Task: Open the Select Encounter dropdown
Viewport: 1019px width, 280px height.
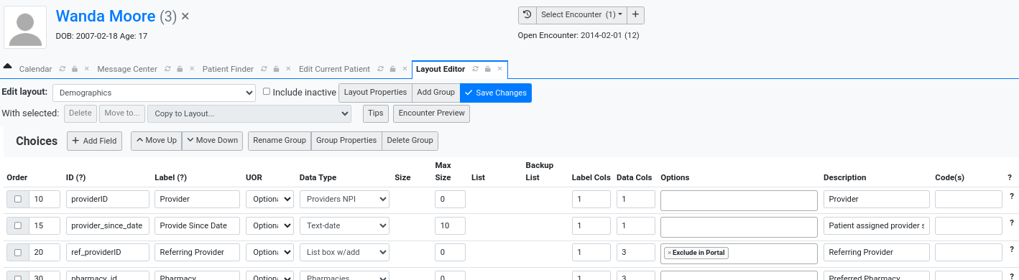Action: [581, 14]
